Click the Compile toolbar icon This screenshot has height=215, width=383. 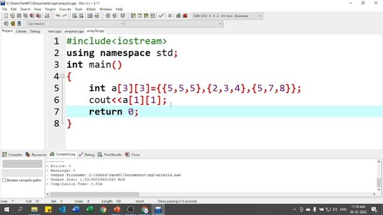[x=133, y=16]
